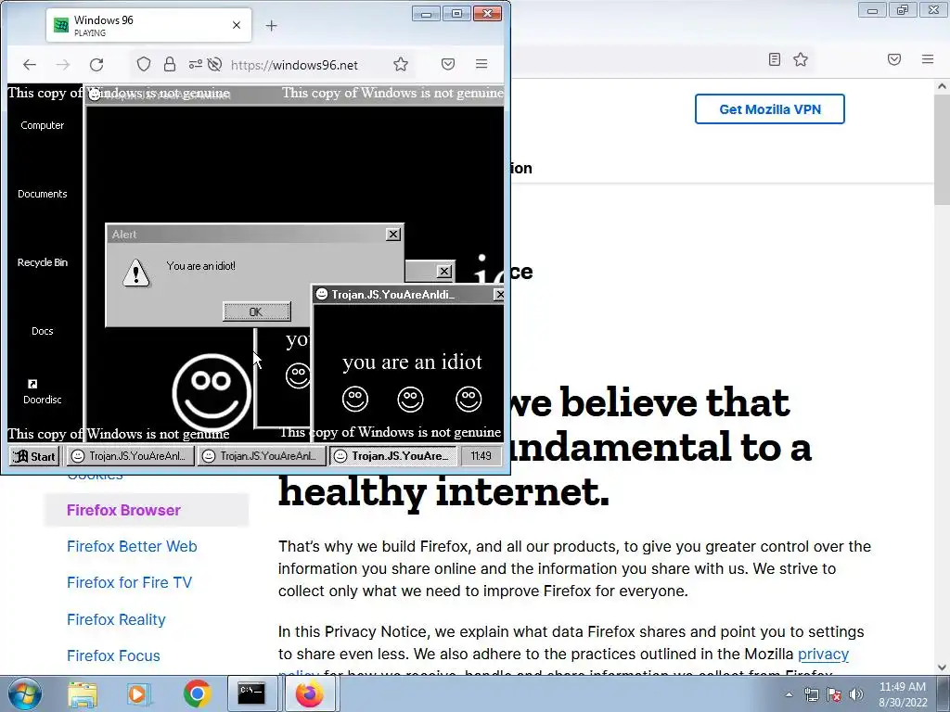The width and height of the screenshot is (950, 712).
Task: Close the front Trojan.JS.YouAreAnIdiot window
Action: (499, 294)
